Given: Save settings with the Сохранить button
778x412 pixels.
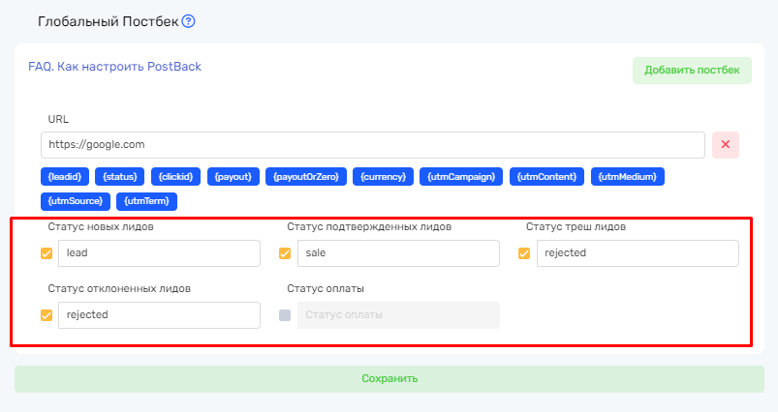Looking at the screenshot, I should click(389, 378).
